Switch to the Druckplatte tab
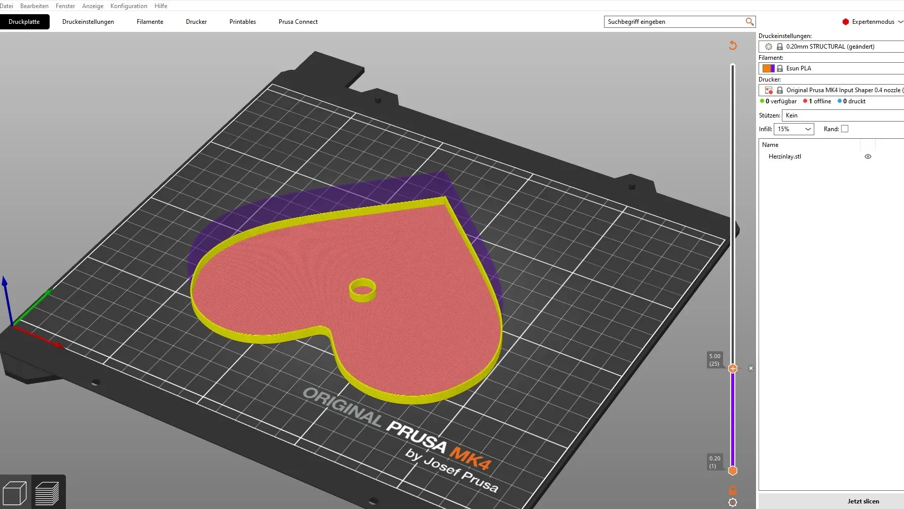The width and height of the screenshot is (904, 509). click(24, 22)
